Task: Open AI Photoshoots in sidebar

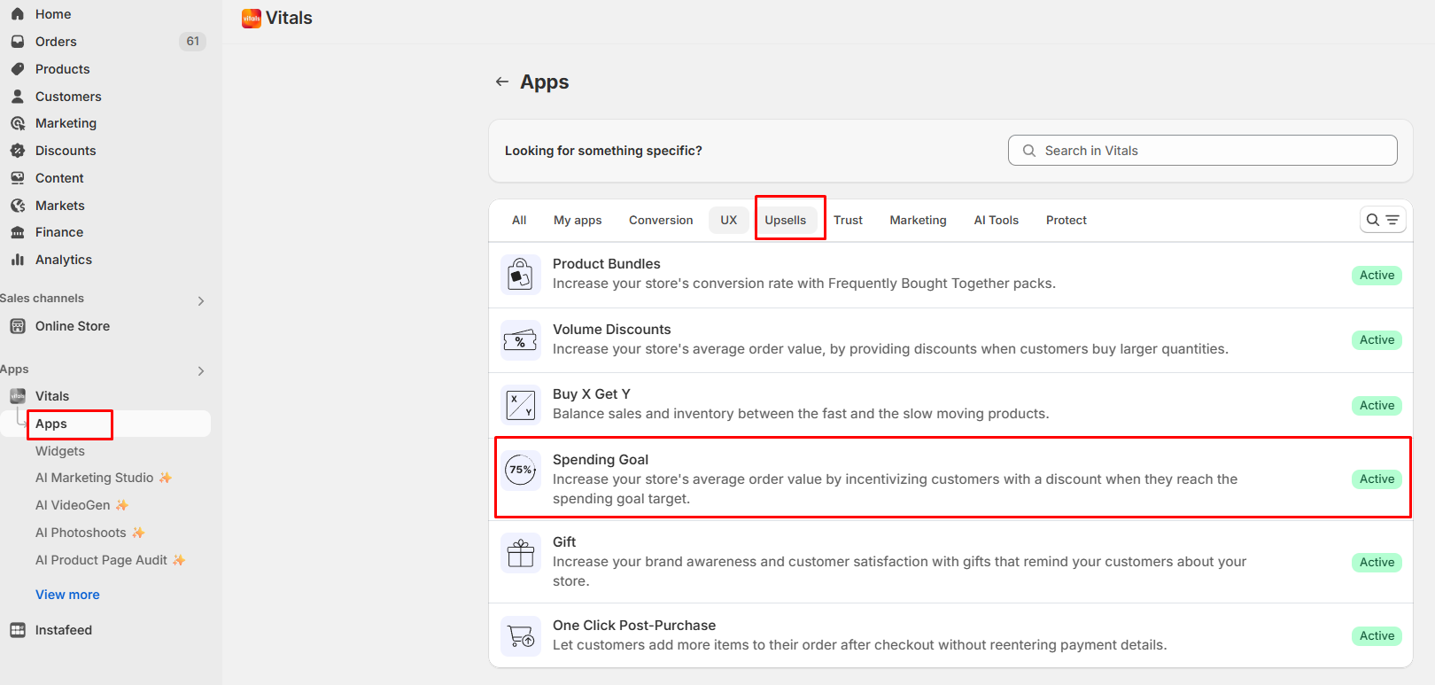Action: point(89,533)
